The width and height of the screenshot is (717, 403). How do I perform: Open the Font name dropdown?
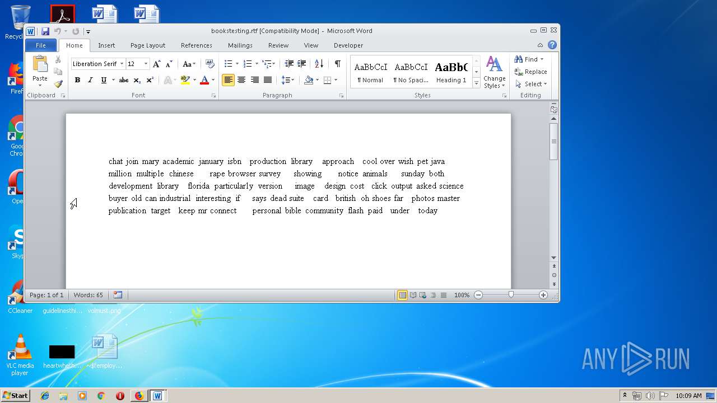point(122,64)
